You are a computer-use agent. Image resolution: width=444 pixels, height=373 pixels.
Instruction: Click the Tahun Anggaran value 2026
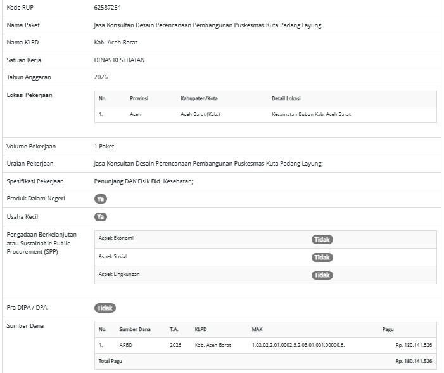pyautogui.click(x=101, y=77)
